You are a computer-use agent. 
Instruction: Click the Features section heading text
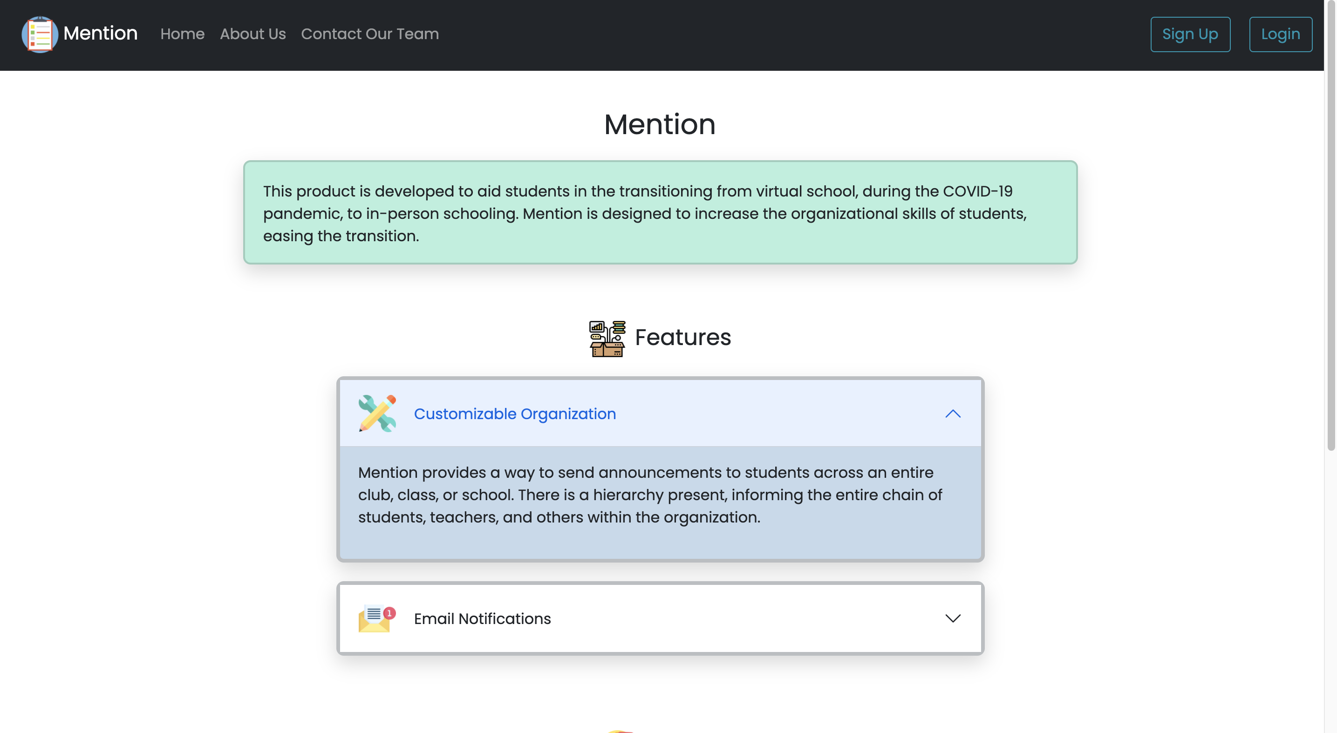pos(682,338)
